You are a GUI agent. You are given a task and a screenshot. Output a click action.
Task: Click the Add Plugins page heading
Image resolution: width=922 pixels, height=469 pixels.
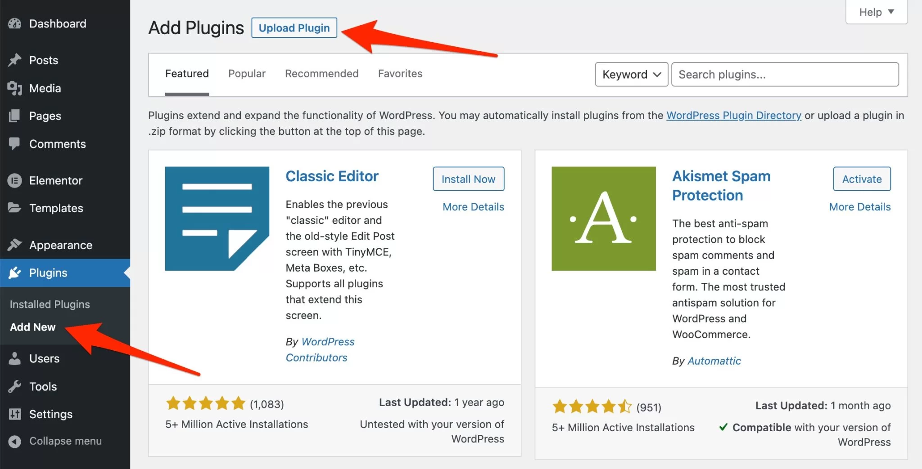[196, 28]
